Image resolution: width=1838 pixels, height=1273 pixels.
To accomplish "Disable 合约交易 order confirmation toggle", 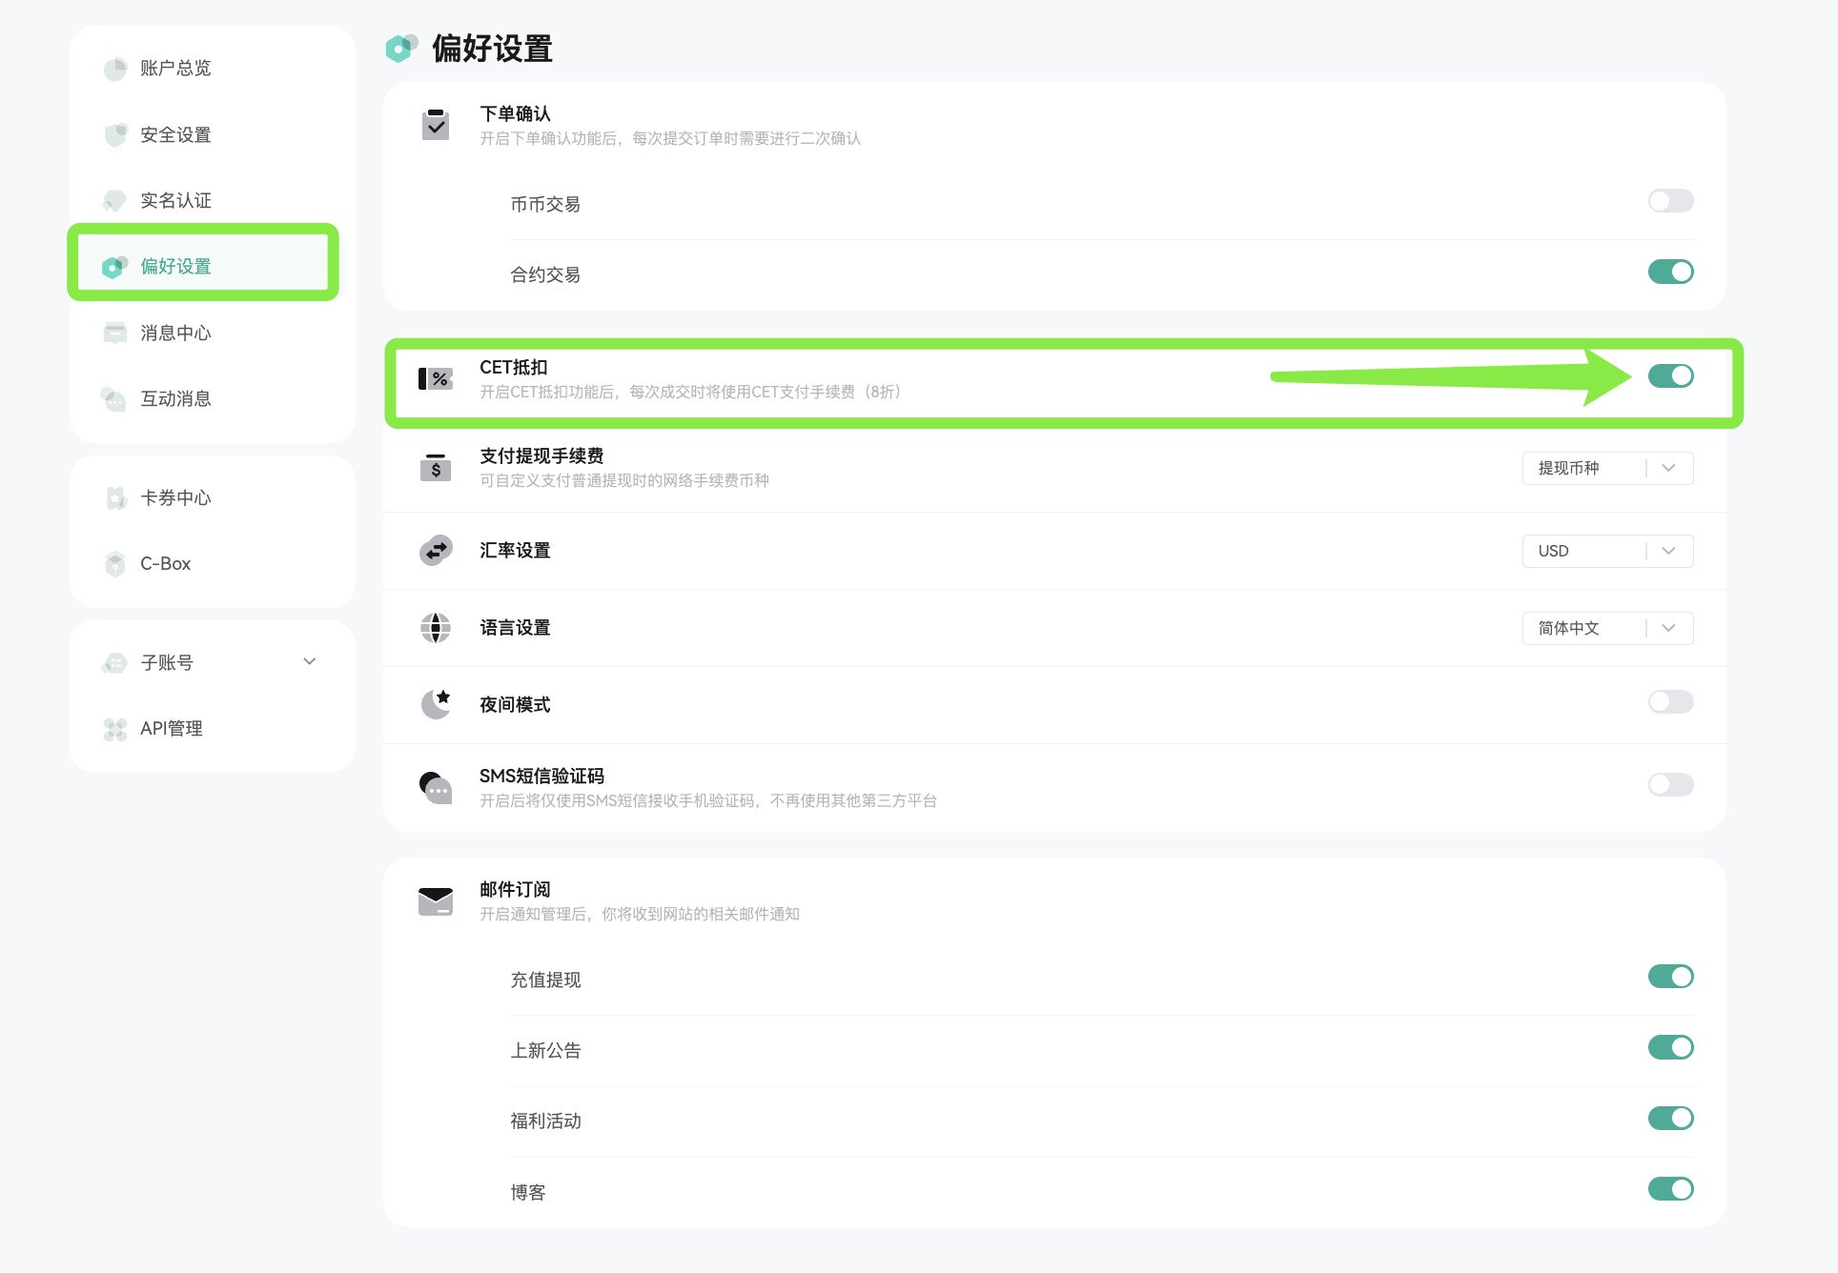I will point(1670,272).
